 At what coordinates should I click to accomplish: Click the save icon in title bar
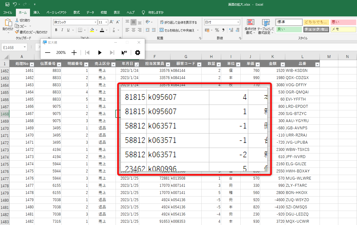tap(7, 4)
